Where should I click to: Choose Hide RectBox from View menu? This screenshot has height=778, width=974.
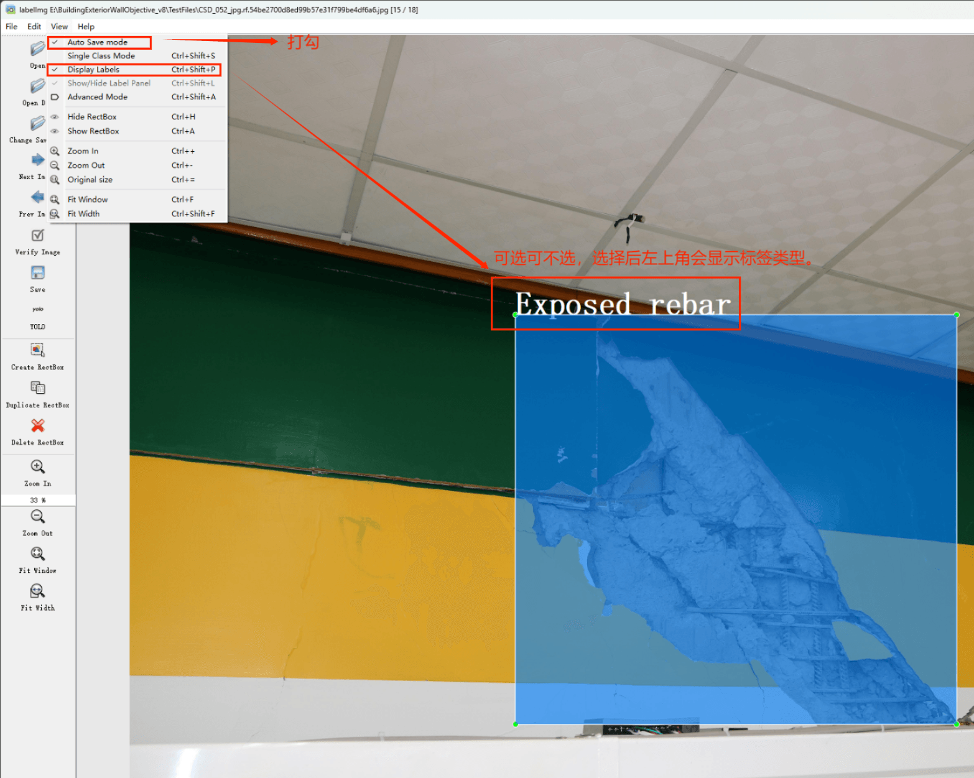[92, 117]
